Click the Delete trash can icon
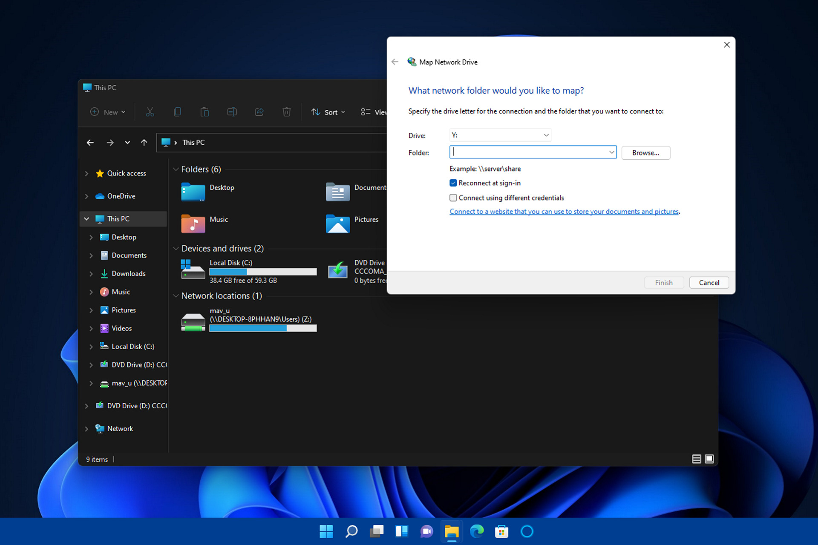The height and width of the screenshot is (545, 818). (287, 112)
